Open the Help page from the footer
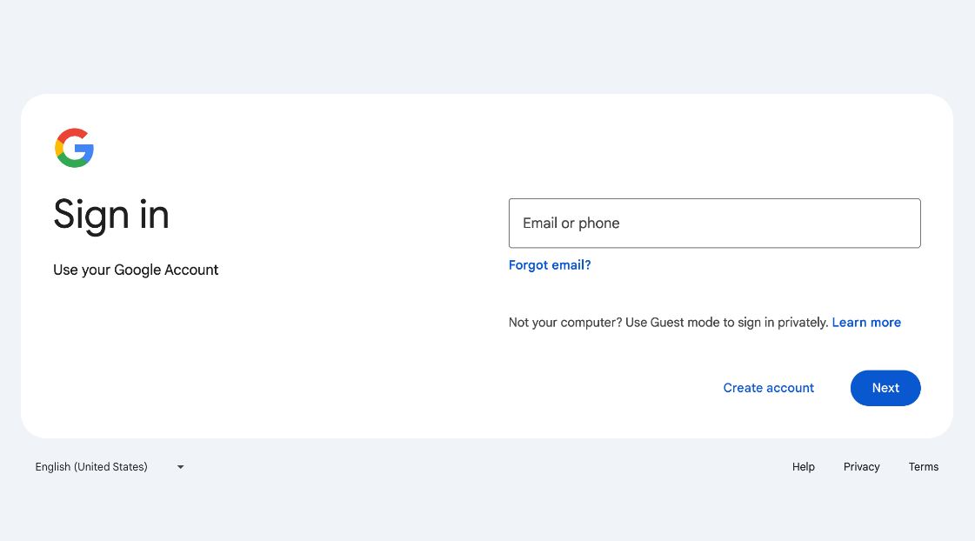Screen dimensions: 975x541 click(x=803, y=467)
